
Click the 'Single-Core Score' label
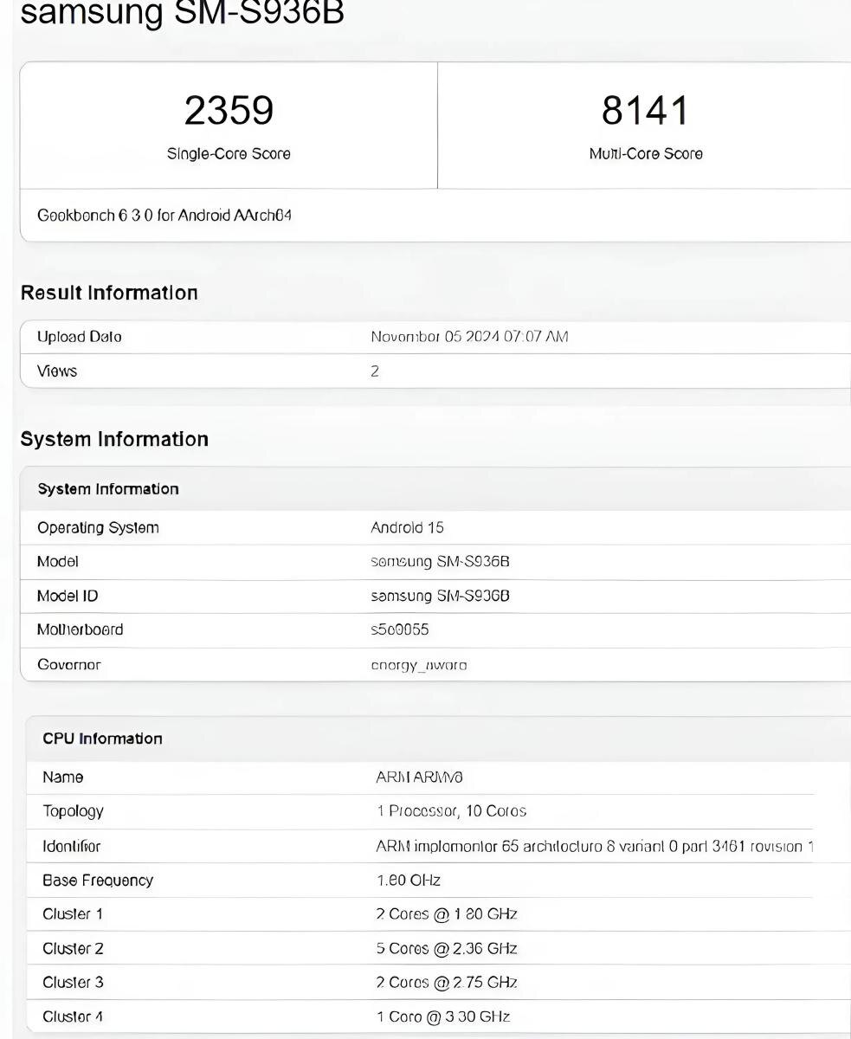click(229, 154)
